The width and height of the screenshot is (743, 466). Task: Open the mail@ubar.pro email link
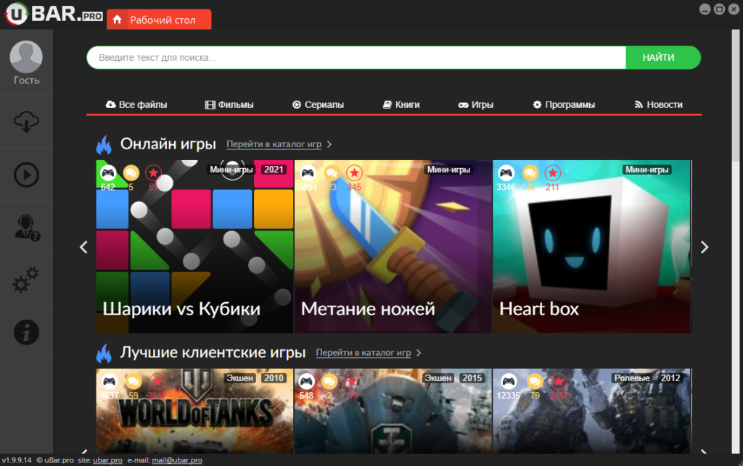tap(177, 460)
